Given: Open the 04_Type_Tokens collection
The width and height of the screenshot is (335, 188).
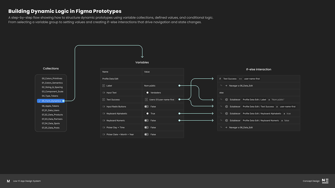Looking at the screenshot, I should click(x=50, y=96).
